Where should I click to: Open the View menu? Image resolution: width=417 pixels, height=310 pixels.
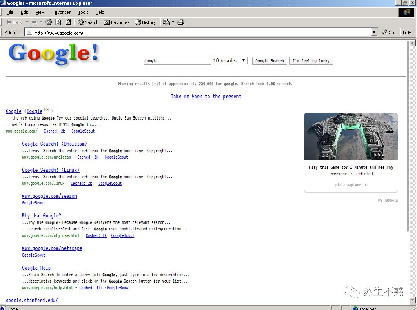[40, 12]
